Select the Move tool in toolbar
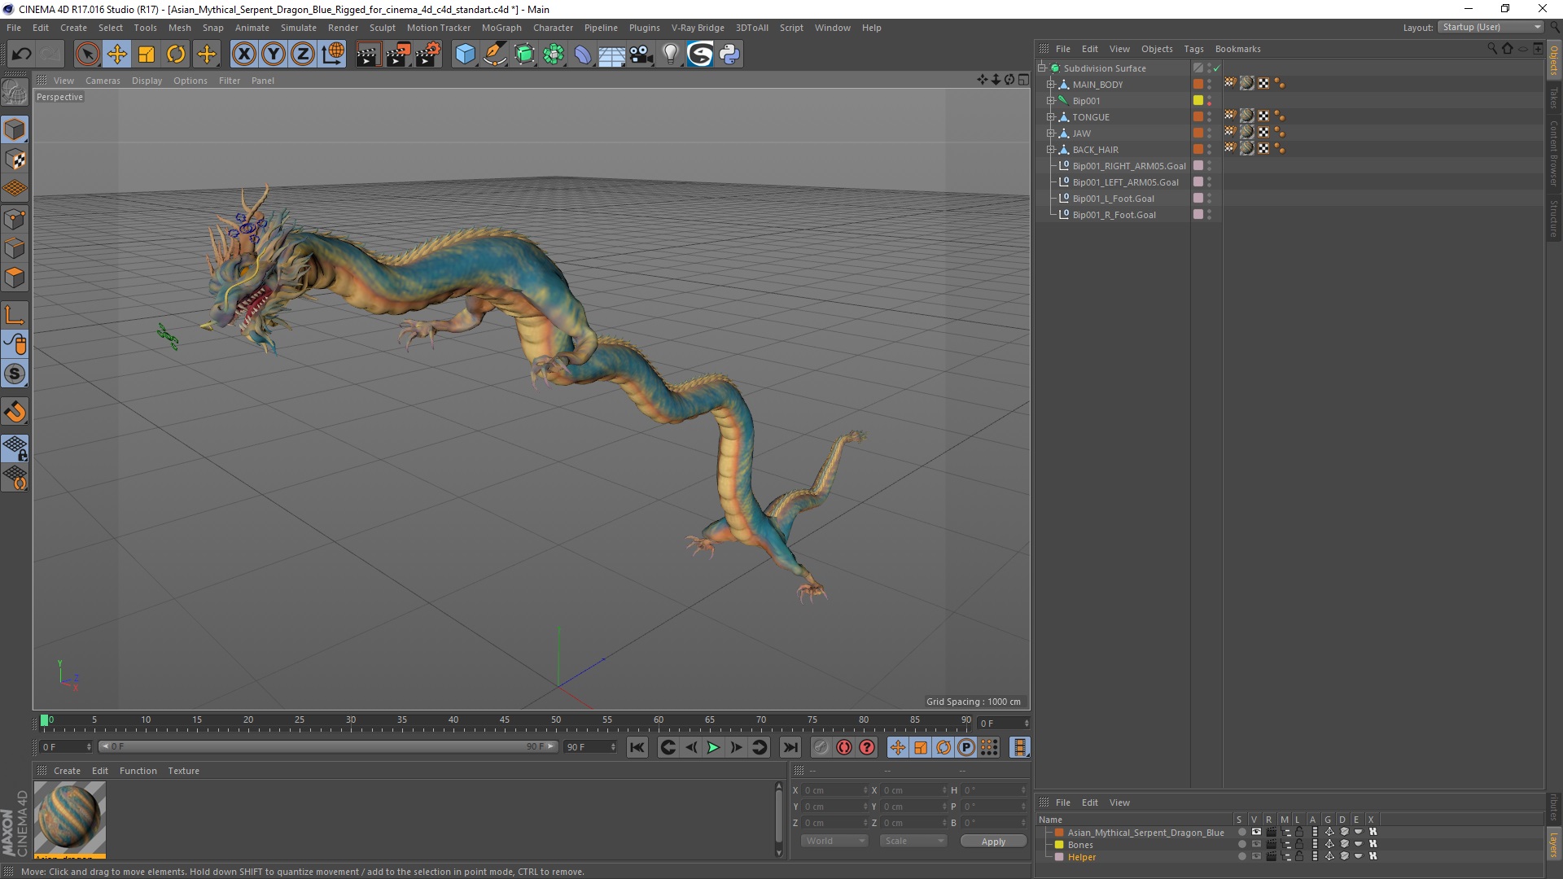 click(117, 55)
